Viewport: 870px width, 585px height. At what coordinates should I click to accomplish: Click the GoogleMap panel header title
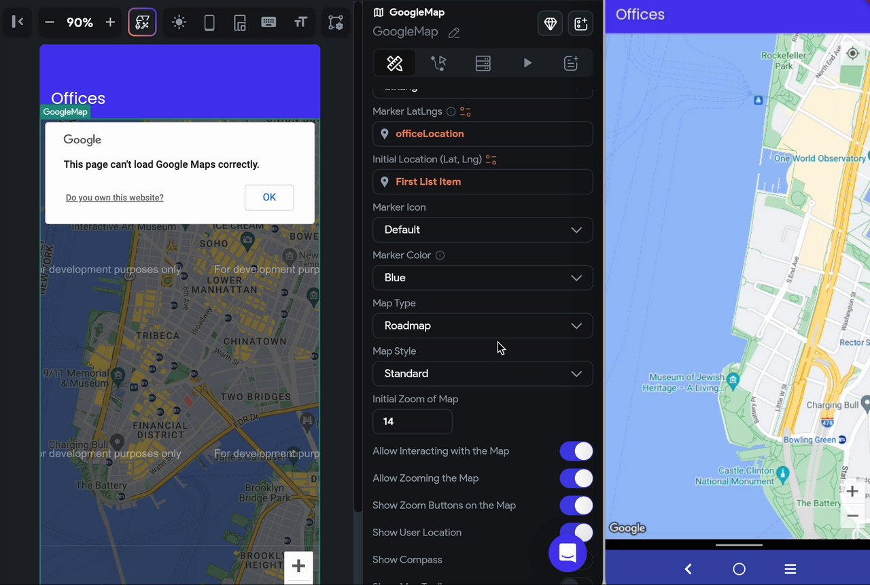tap(417, 12)
